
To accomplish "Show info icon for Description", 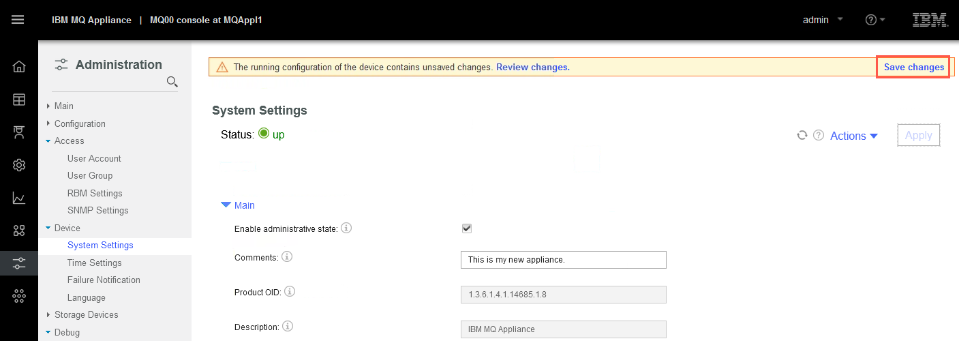I will tap(288, 326).
